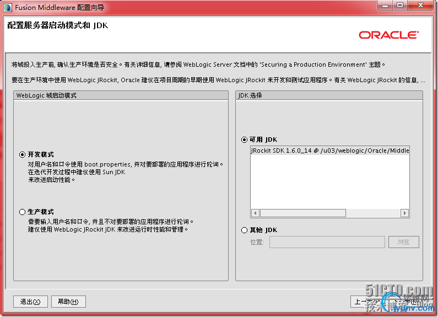This screenshot has width=438, height=317.
Task: Open help with 帮助(H) button
Action: tap(68, 302)
